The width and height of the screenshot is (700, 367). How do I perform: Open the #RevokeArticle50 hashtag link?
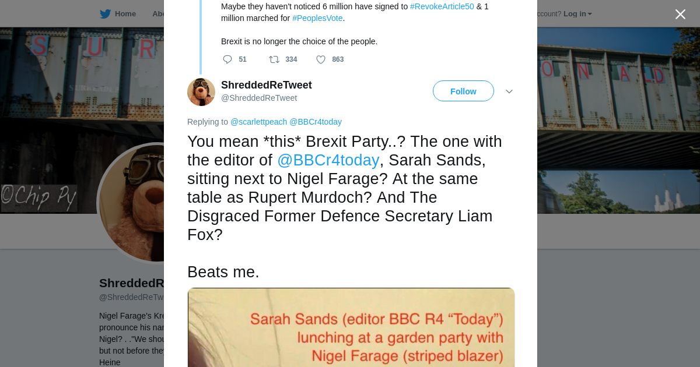click(442, 6)
